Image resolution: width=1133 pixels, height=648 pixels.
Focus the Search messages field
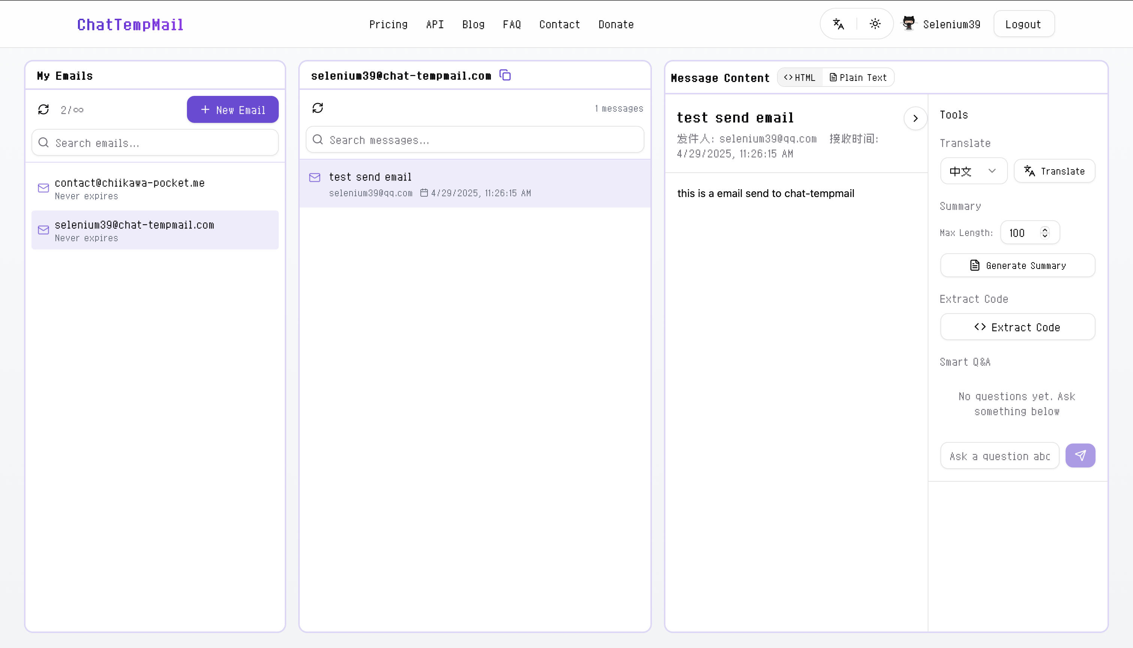tap(475, 140)
